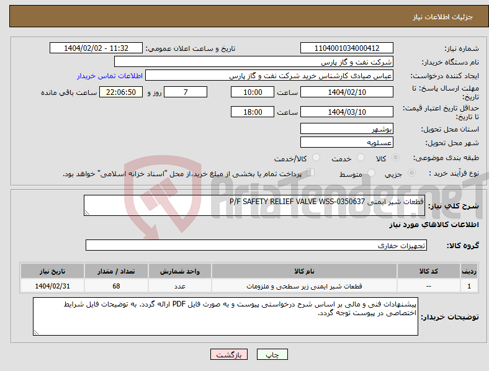Select the خدمت radio button

361,158
